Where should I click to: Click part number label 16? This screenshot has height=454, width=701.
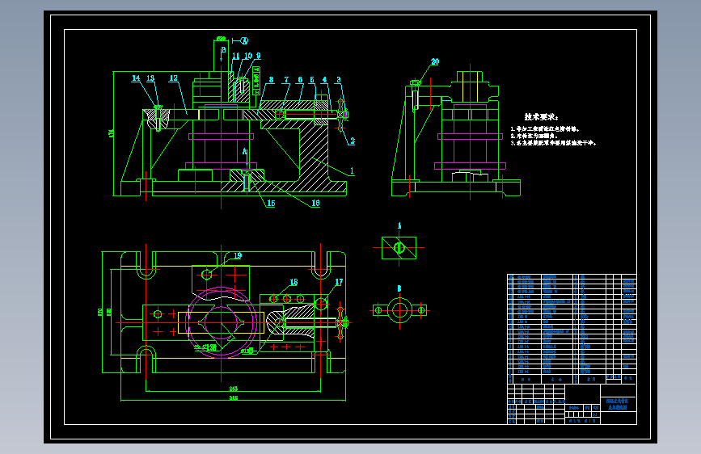coord(315,203)
